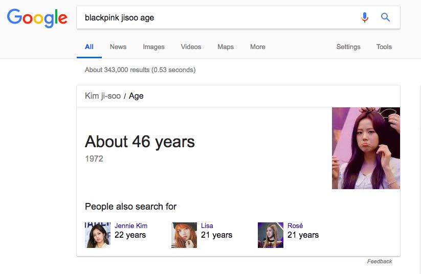Viewport: 421px width, 274px height.
Task: Open the Lisa link
Action: 207,226
